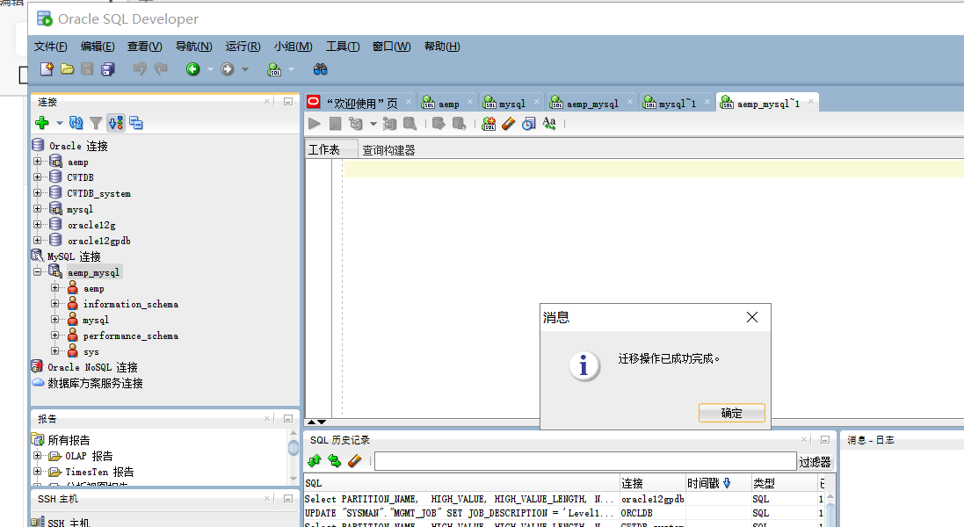The width and height of the screenshot is (964, 527).
Task: Go back with the green arrow
Action: 193,69
